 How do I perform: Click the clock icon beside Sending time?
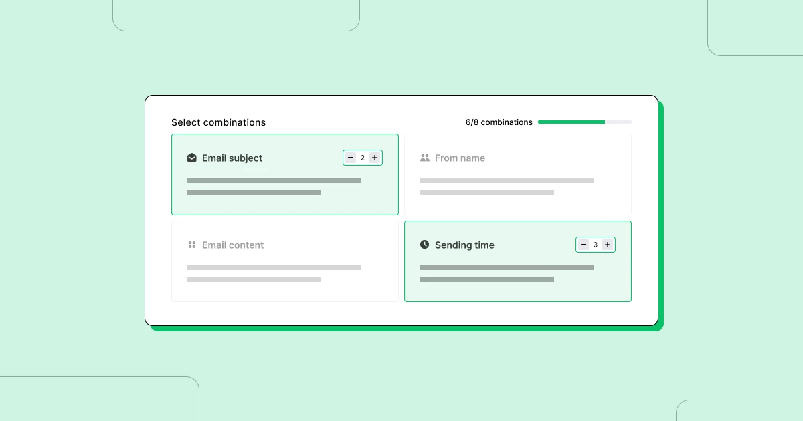(x=425, y=245)
